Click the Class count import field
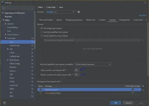The image size is (149, 106). click(x=77, y=70)
